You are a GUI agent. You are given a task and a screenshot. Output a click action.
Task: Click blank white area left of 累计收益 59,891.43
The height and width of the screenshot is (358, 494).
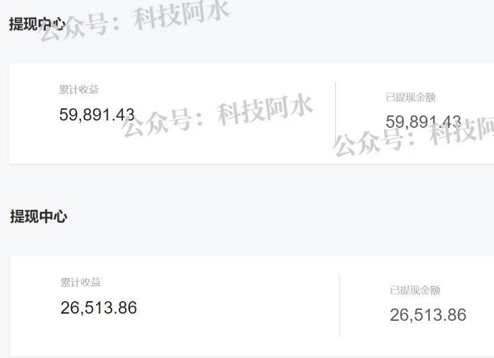click(32, 112)
